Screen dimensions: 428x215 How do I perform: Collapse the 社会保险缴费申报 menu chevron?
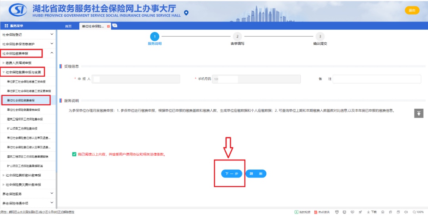52,53
